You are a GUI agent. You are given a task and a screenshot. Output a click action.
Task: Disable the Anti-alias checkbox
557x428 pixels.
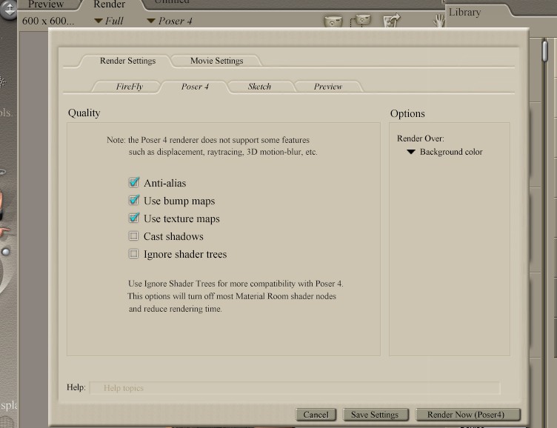(x=134, y=183)
